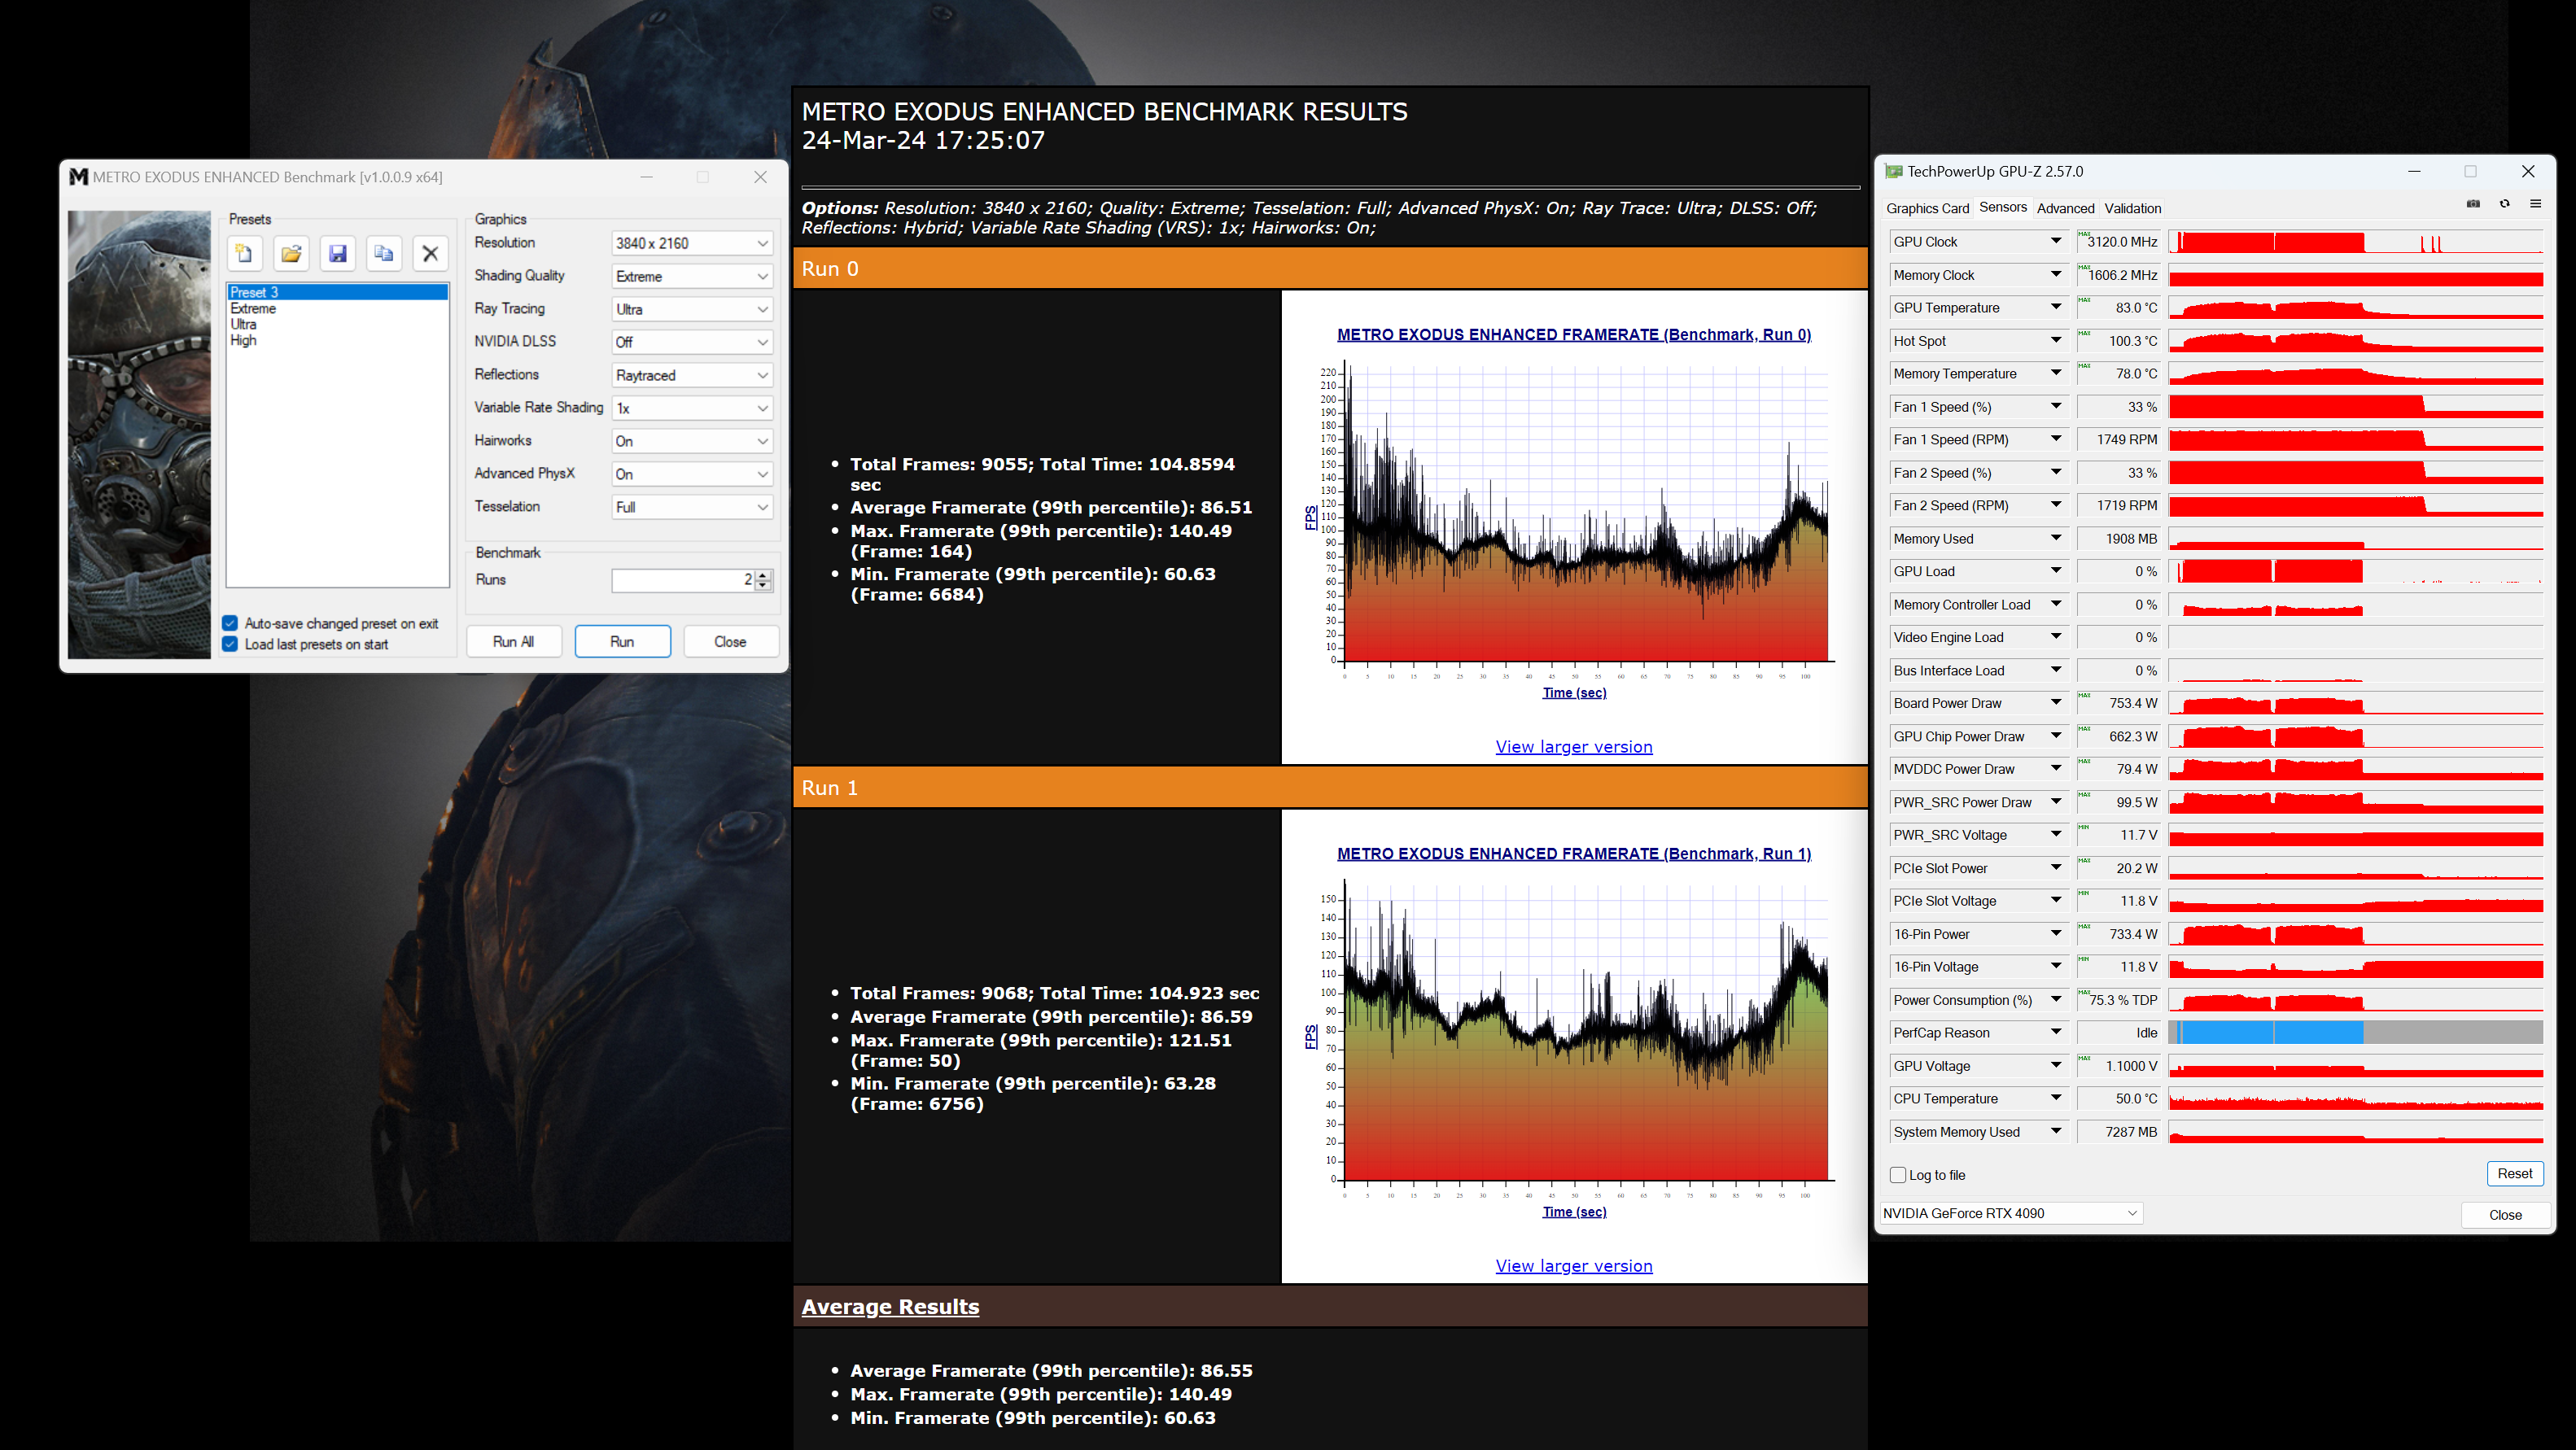Switch to the Graphics Card tab
This screenshot has height=1450, width=2576.
(x=1927, y=208)
